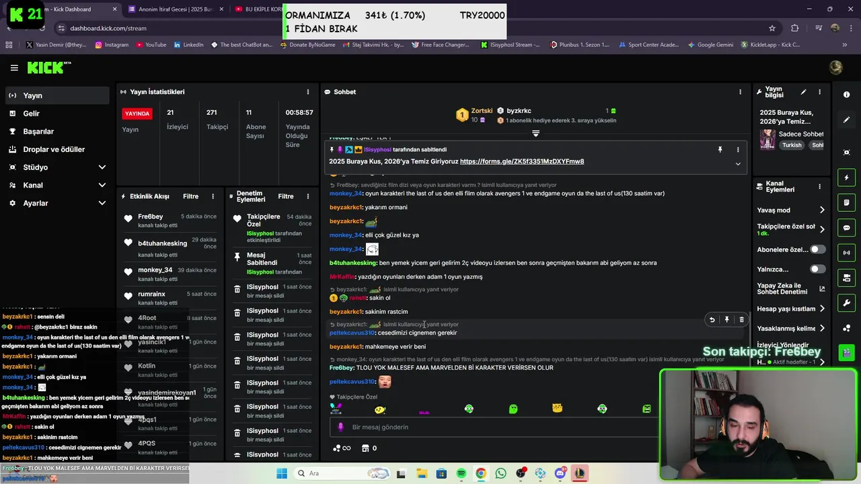
Task: Collapse the pinned message chevron
Action: tap(738, 164)
